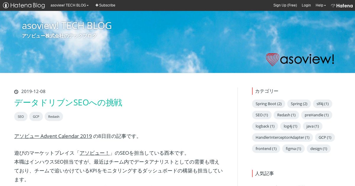Select the SEO tag under the title
Viewport: 355px width, 186px height.
click(x=21, y=117)
